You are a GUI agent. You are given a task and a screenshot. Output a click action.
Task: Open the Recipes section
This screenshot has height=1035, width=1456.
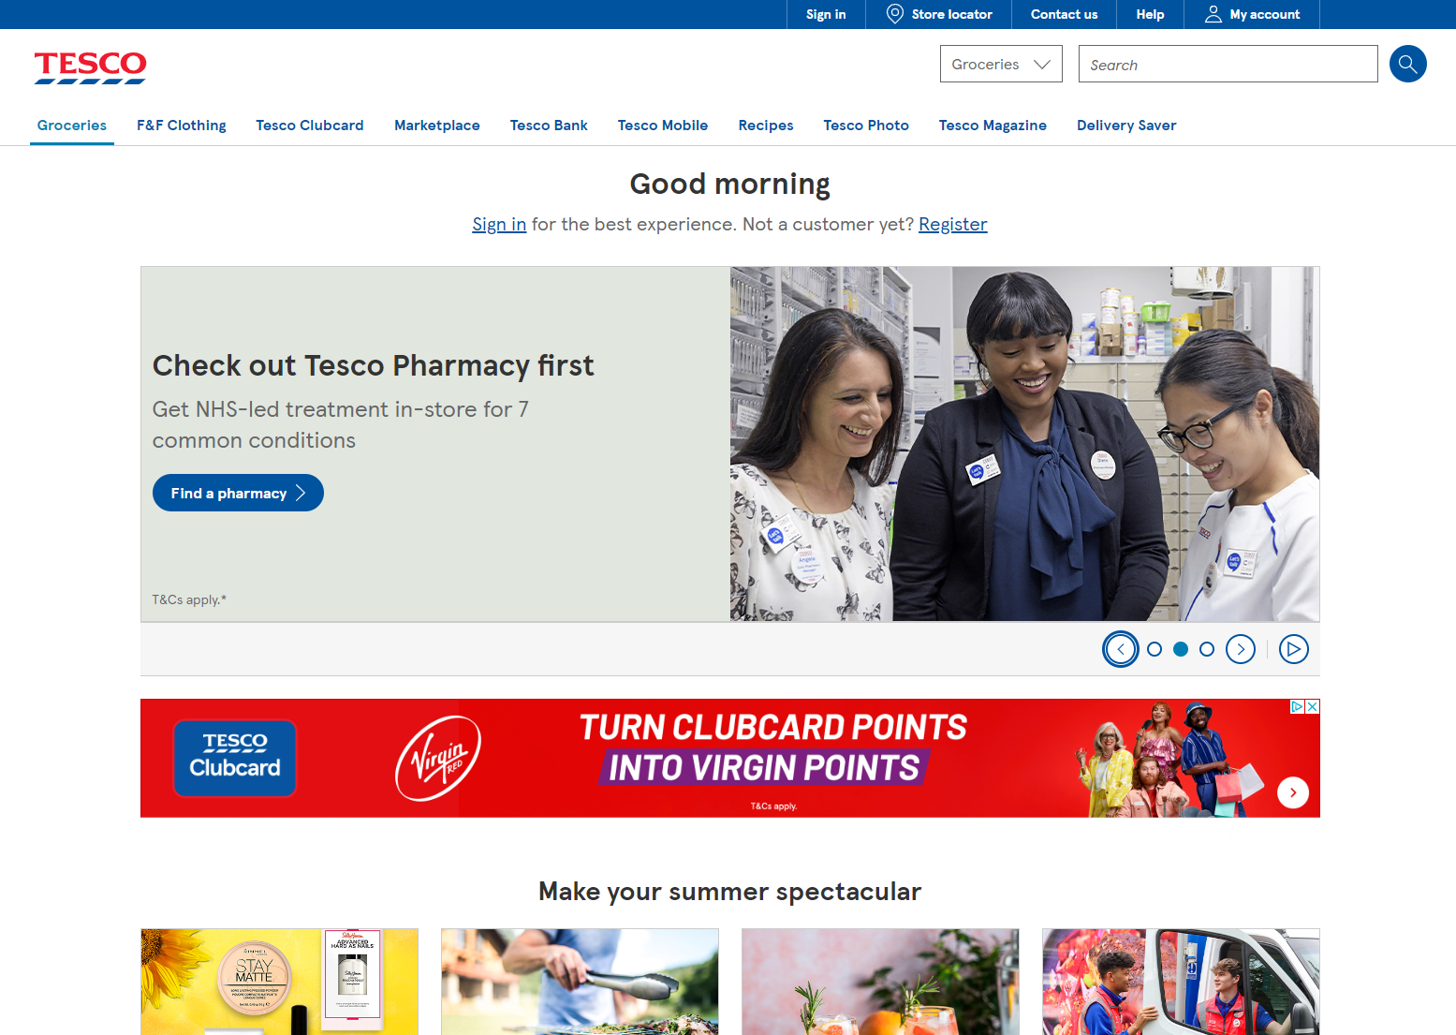(x=765, y=125)
